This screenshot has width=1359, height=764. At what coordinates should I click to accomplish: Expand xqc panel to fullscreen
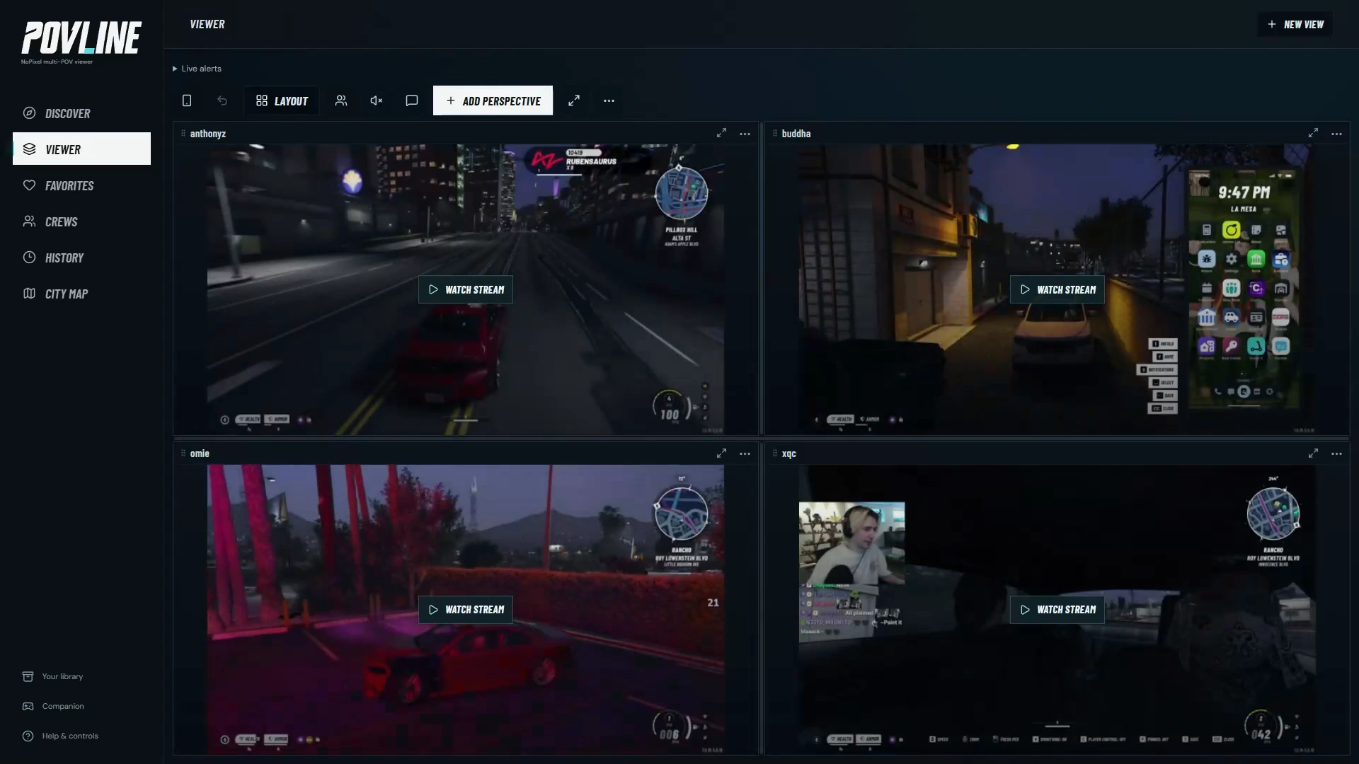1313,453
